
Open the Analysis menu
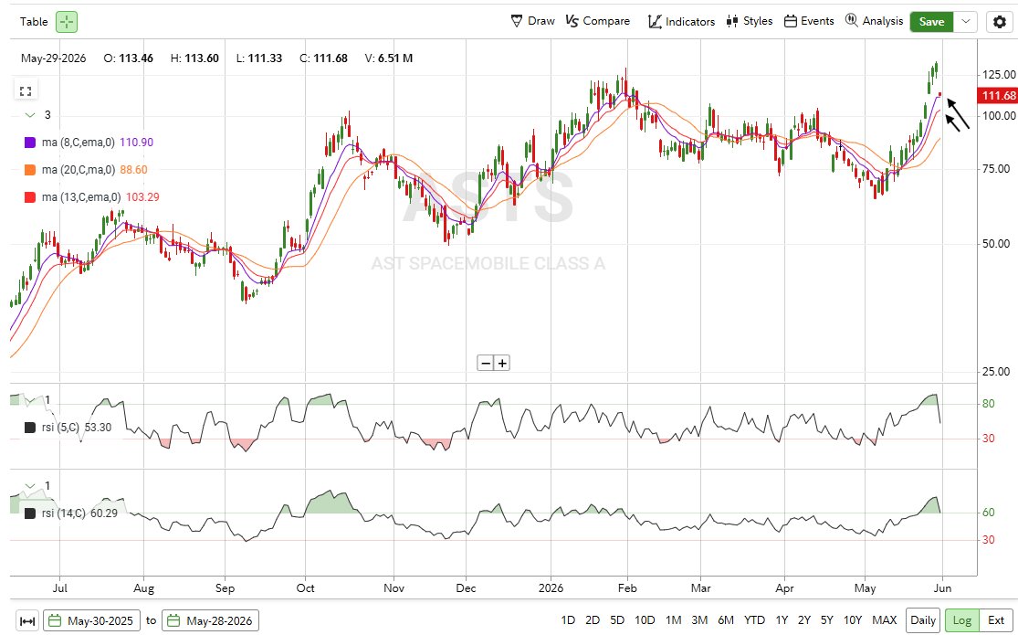(874, 21)
